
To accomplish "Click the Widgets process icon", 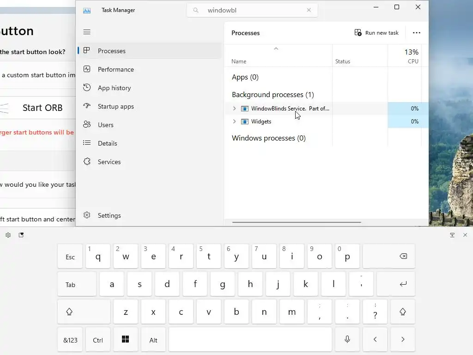I will click(x=245, y=122).
